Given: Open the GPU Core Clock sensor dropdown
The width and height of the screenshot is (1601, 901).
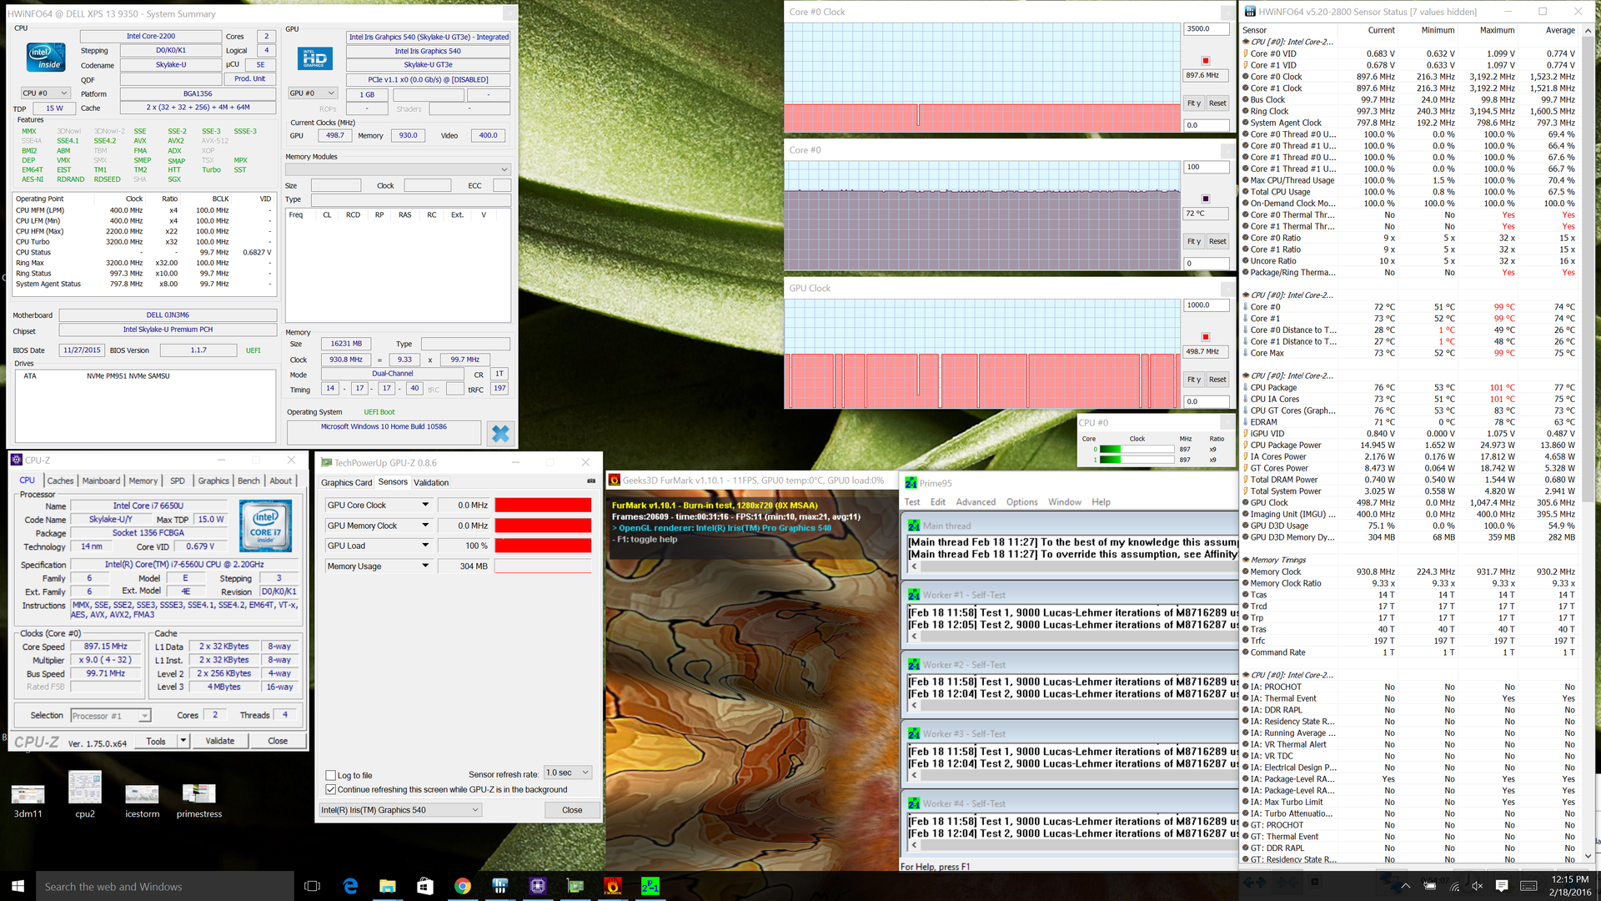Looking at the screenshot, I should pyautogui.click(x=425, y=505).
